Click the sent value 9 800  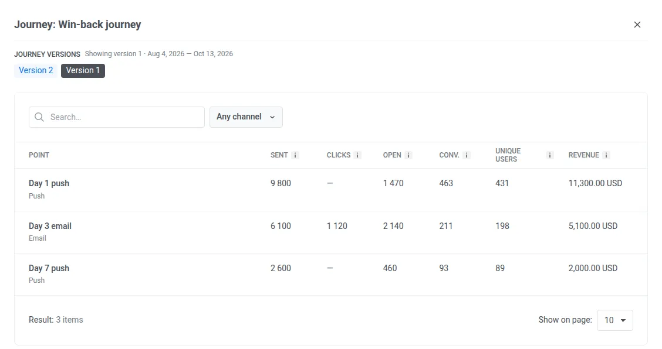pos(281,183)
